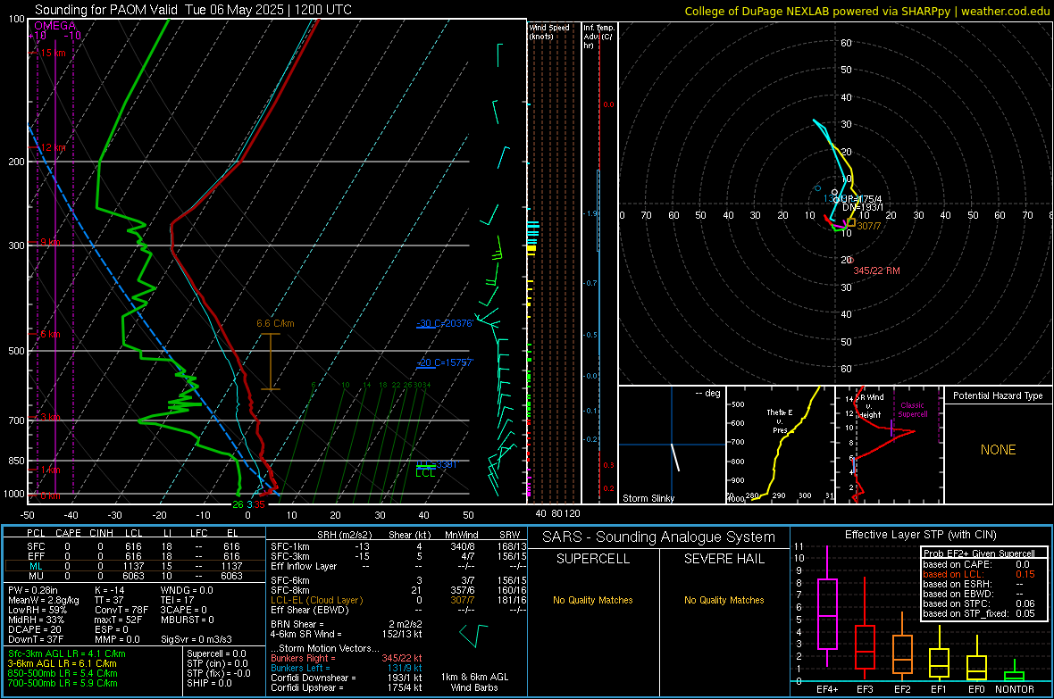Click the Sfc-3km AGL LR lapse rate line

[x=67, y=653]
